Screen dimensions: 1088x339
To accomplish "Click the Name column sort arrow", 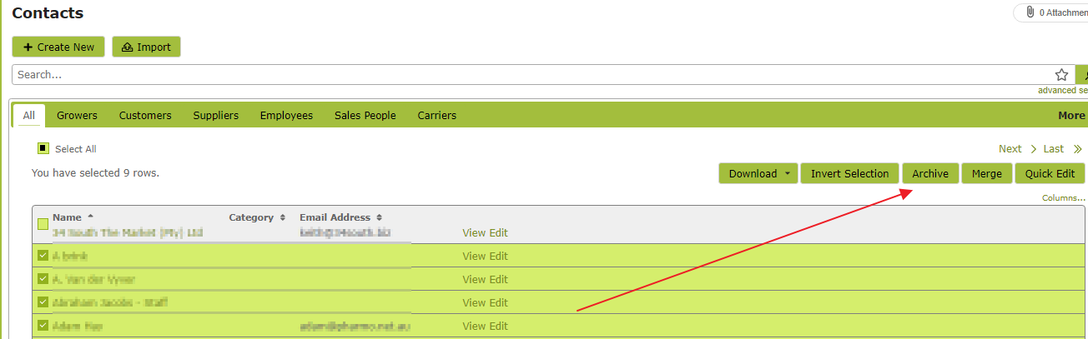I will [x=90, y=217].
